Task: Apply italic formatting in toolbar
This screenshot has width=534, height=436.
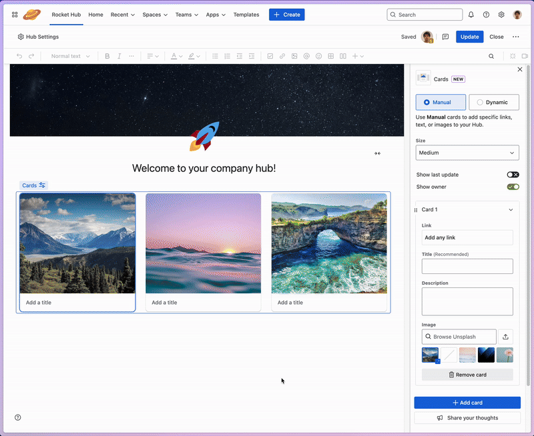Action: point(119,56)
